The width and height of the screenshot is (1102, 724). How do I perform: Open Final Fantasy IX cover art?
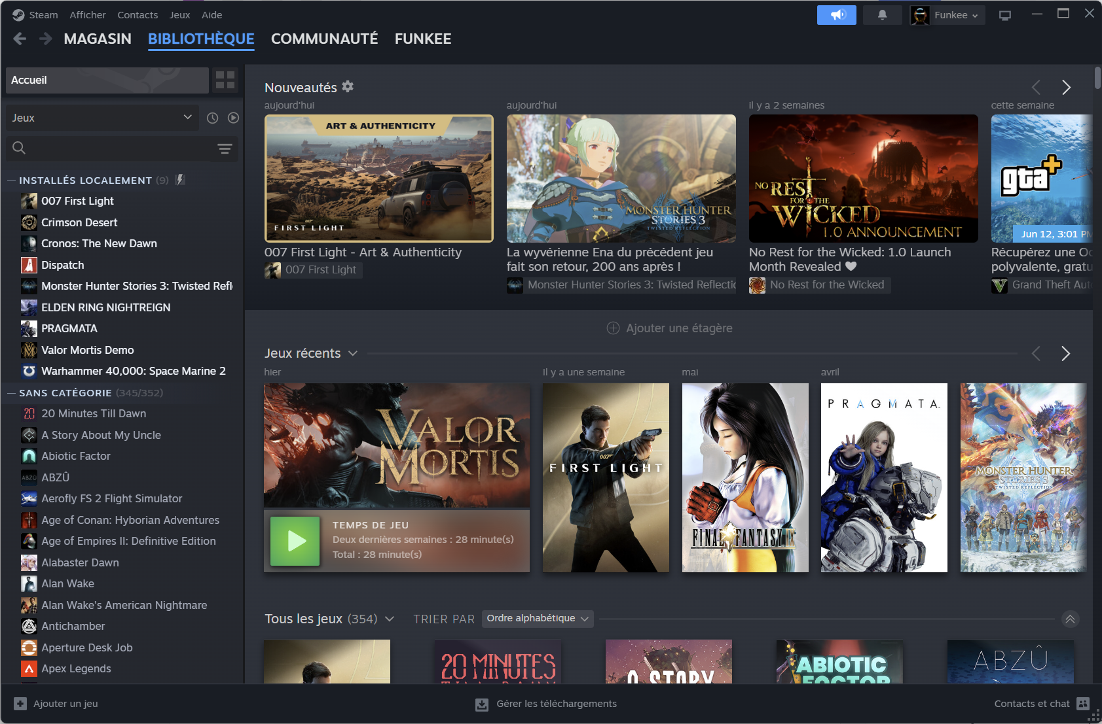click(745, 477)
